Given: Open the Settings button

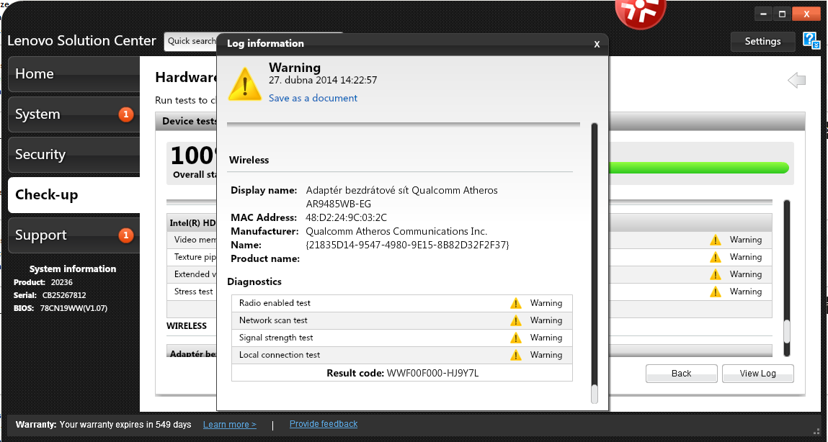Looking at the screenshot, I should tap(762, 41).
